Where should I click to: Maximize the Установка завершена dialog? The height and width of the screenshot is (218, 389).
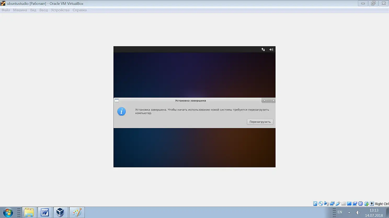click(269, 101)
